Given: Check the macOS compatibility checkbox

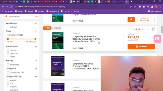Looking at the screenshot, I should click(8, 87).
